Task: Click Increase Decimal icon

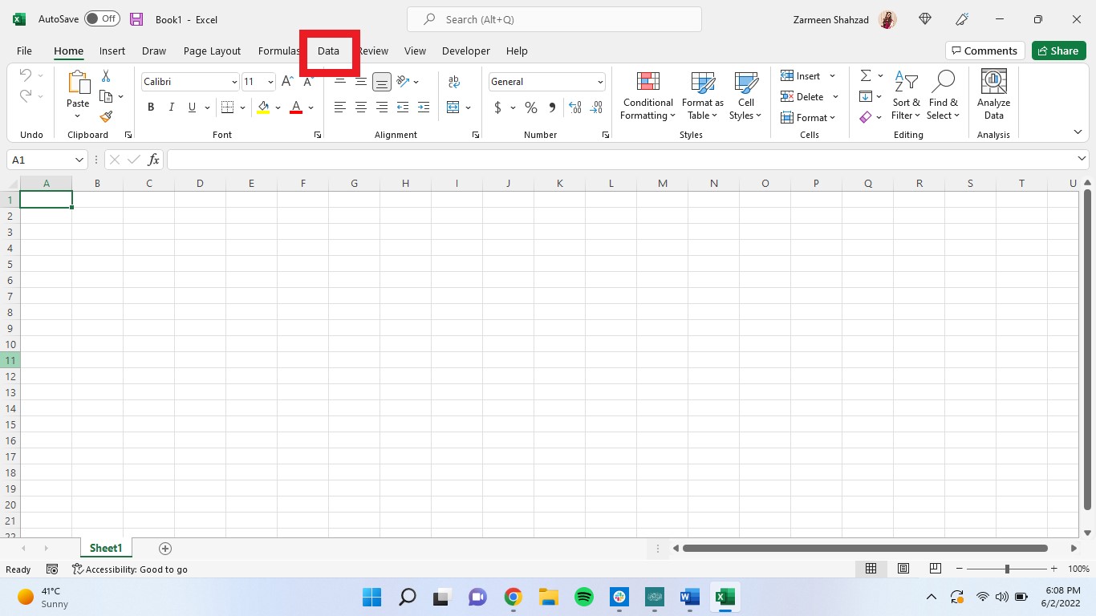Action: click(575, 105)
